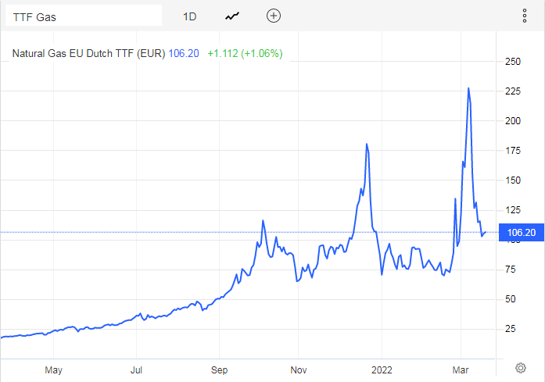Screen dimensions: 545x382
Task: Click the 25 price axis label
Action: pyautogui.click(x=511, y=329)
